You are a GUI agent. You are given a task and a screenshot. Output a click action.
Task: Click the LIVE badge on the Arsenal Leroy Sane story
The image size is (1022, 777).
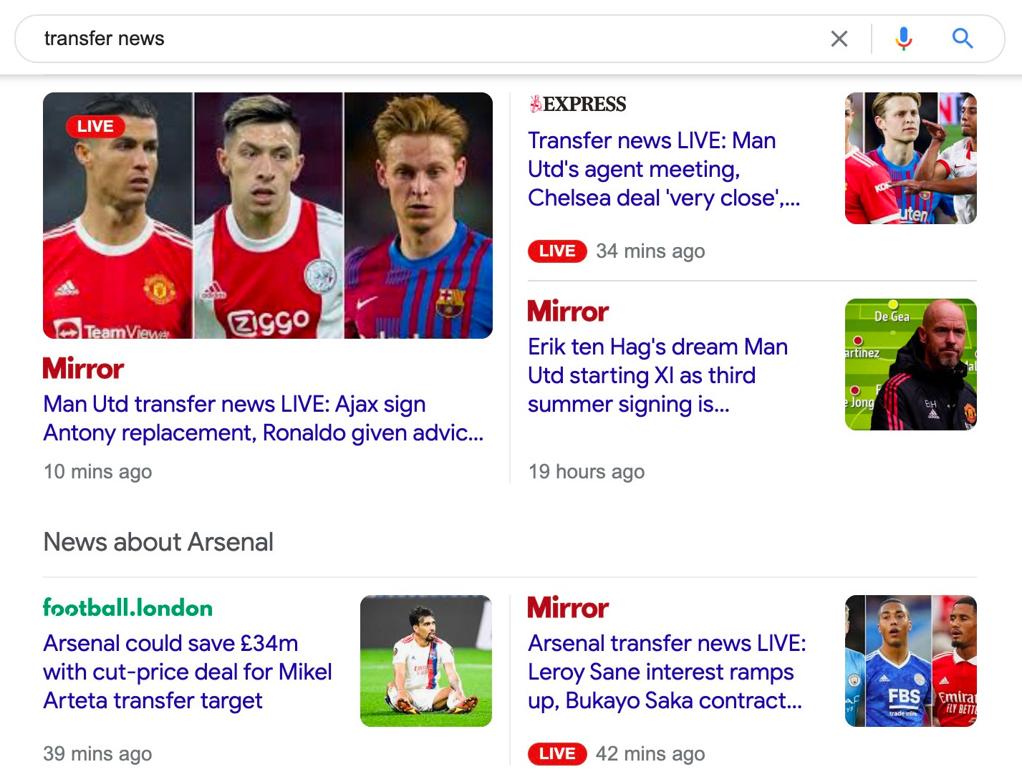(x=557, y=753)
